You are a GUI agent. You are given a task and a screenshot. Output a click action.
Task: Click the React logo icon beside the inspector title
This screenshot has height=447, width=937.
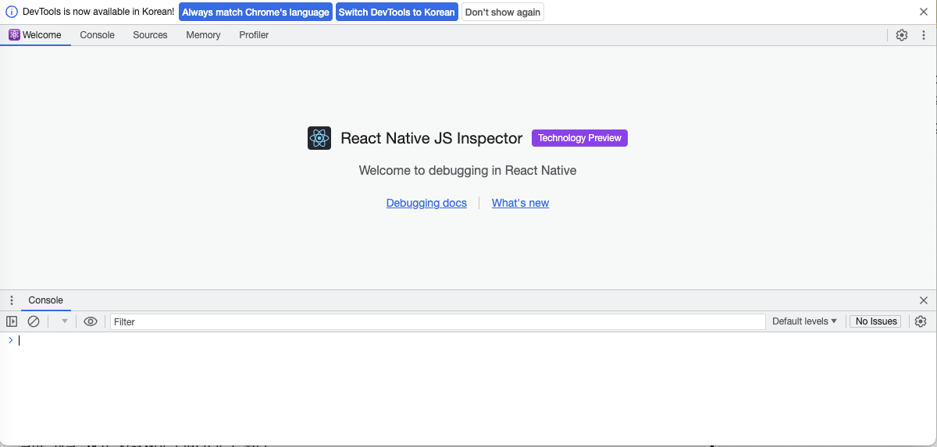click(x=319, y=138)
